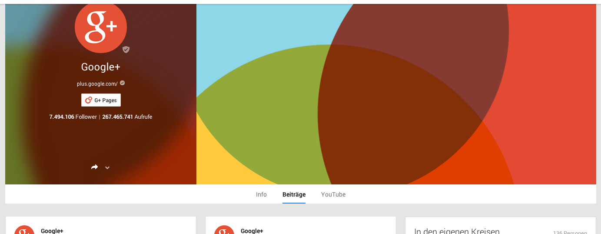Select the Beiträge tab

tap(294, 194)
